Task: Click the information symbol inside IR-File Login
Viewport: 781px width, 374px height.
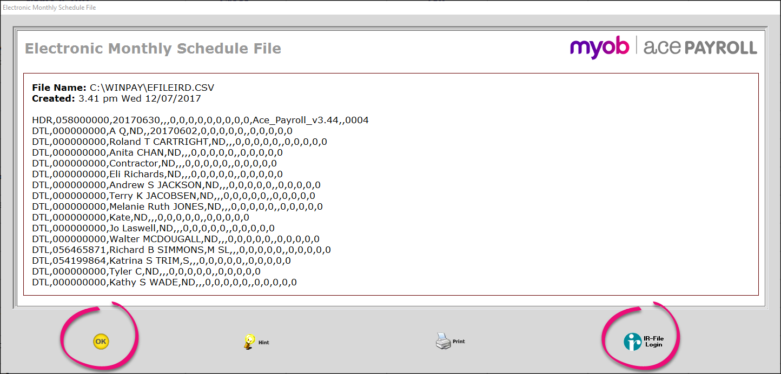Action: pyautogui.click(x=633, y=342)
